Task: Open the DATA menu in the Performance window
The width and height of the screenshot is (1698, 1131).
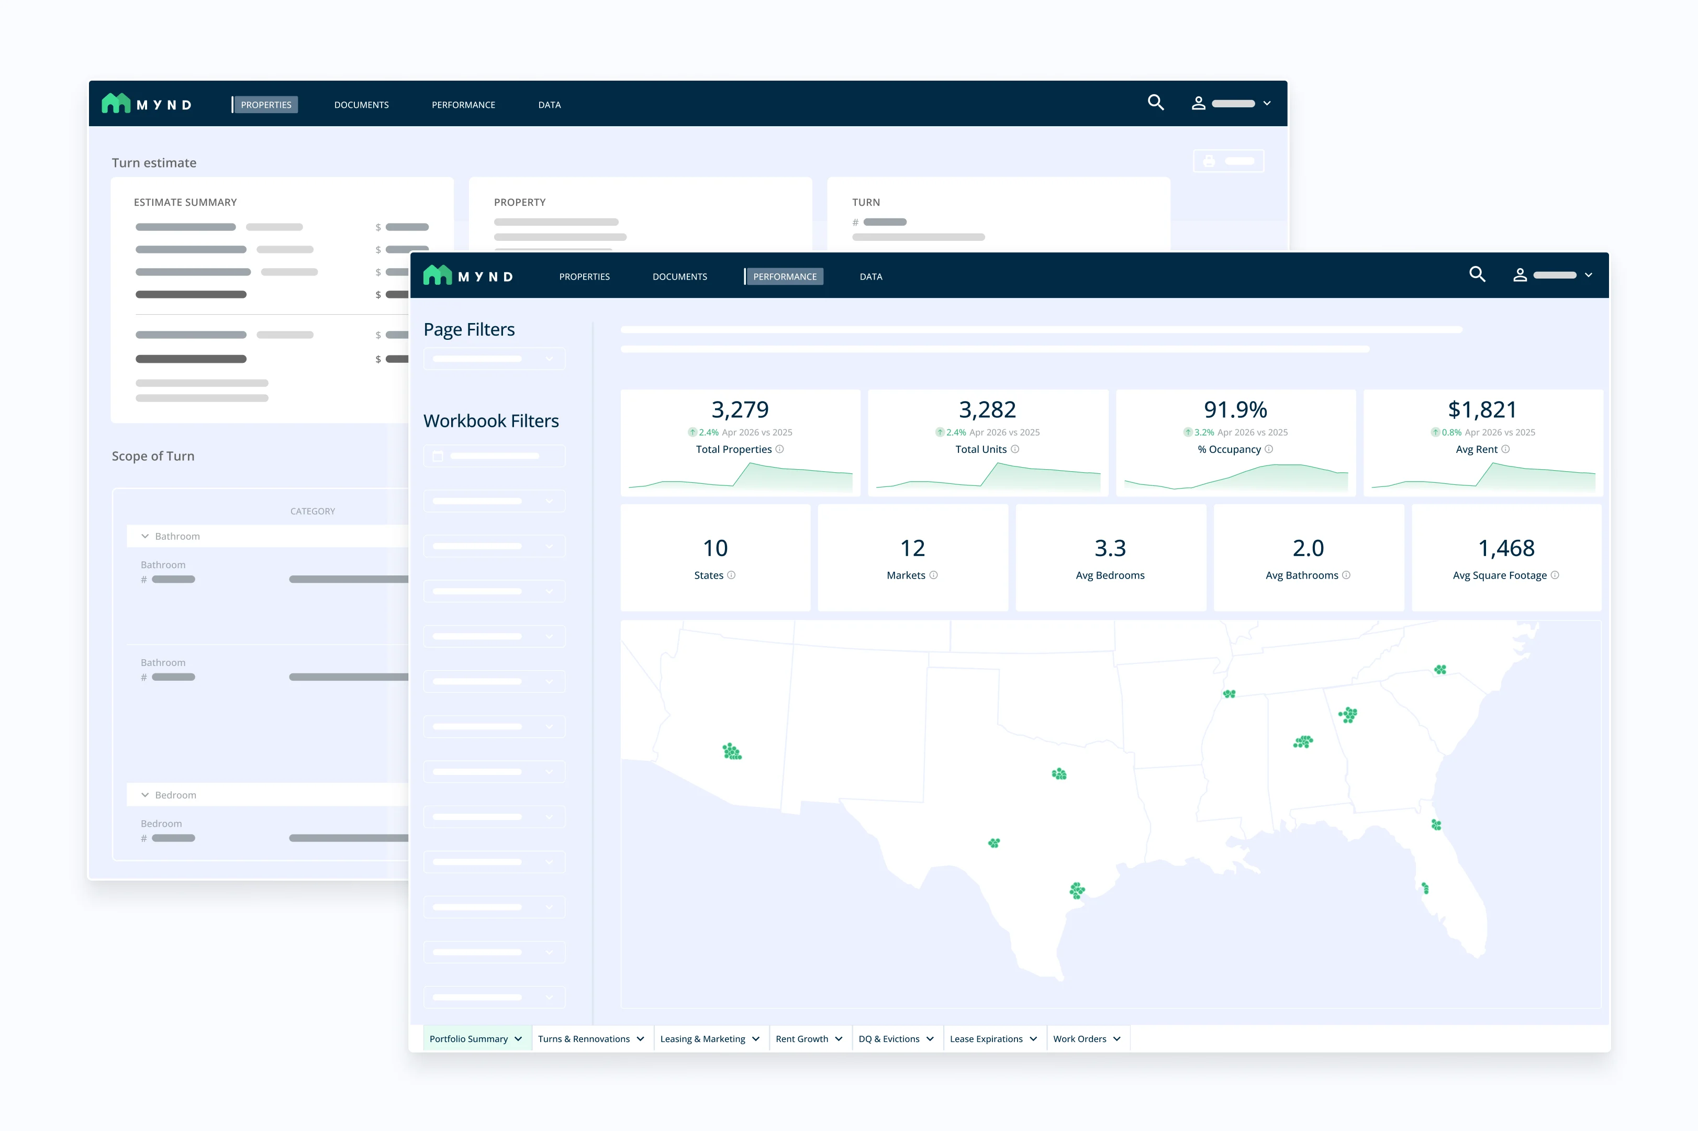Action: coord(871,276)
